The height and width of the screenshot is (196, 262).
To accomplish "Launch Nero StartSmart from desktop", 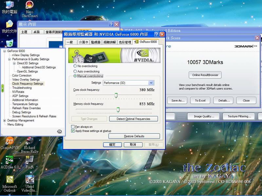I will (x=29, y=9).
